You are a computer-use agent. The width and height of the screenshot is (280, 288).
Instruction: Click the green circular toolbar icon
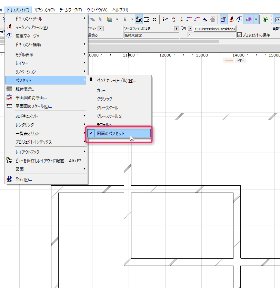(x=265, y=19)
